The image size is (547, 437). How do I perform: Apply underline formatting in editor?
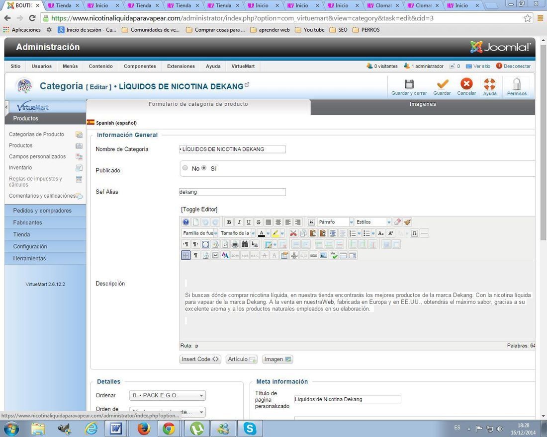249,222
